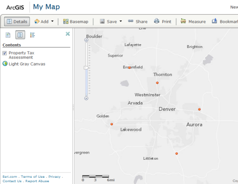Close the Details side panel
Image resolution: width=238 pixels, height=184 pixels.
coord(68,34)
